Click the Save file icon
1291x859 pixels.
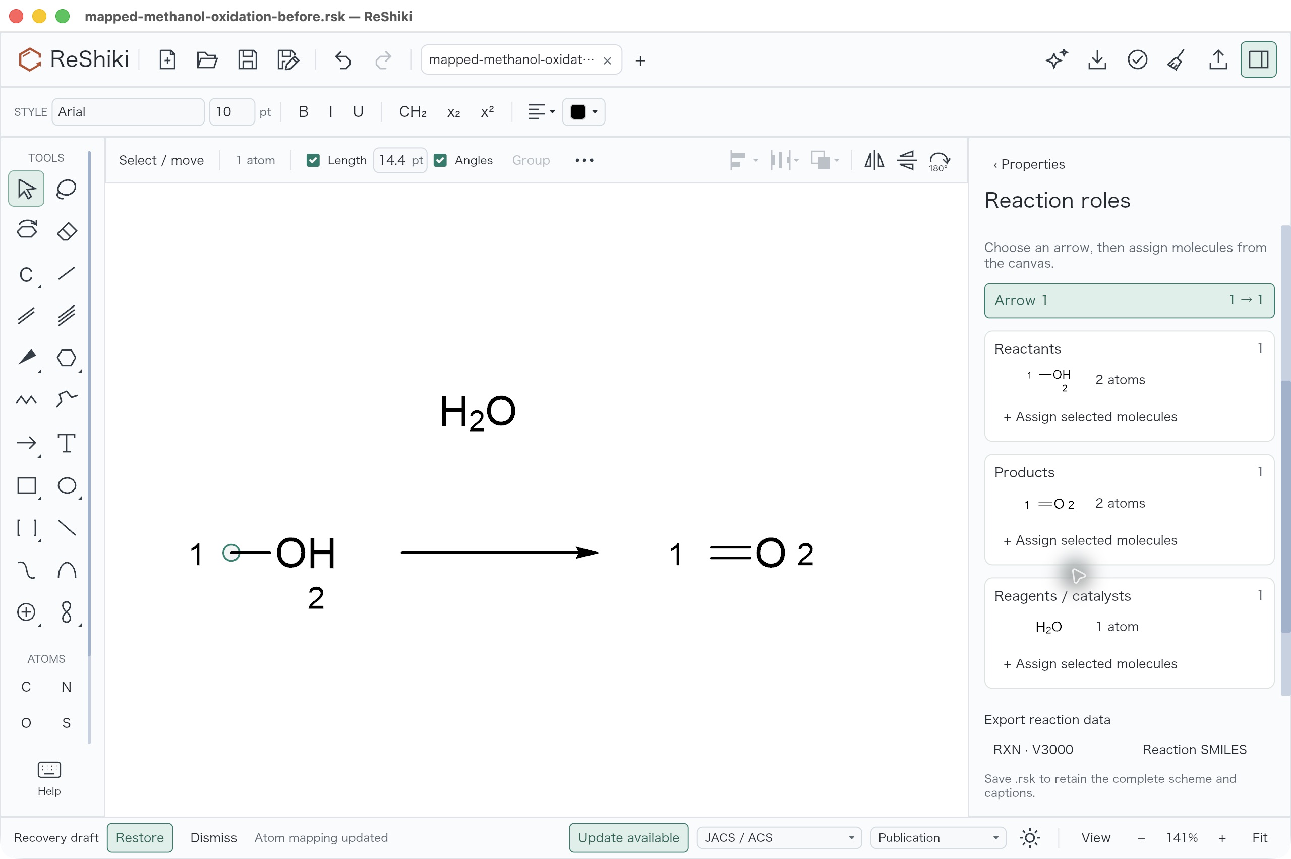coord(248,59)
